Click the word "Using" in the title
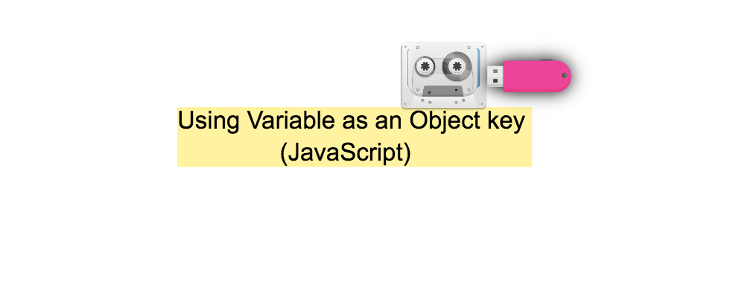The width and height of the screenshot is (733, 293). (x=209, y=122)
